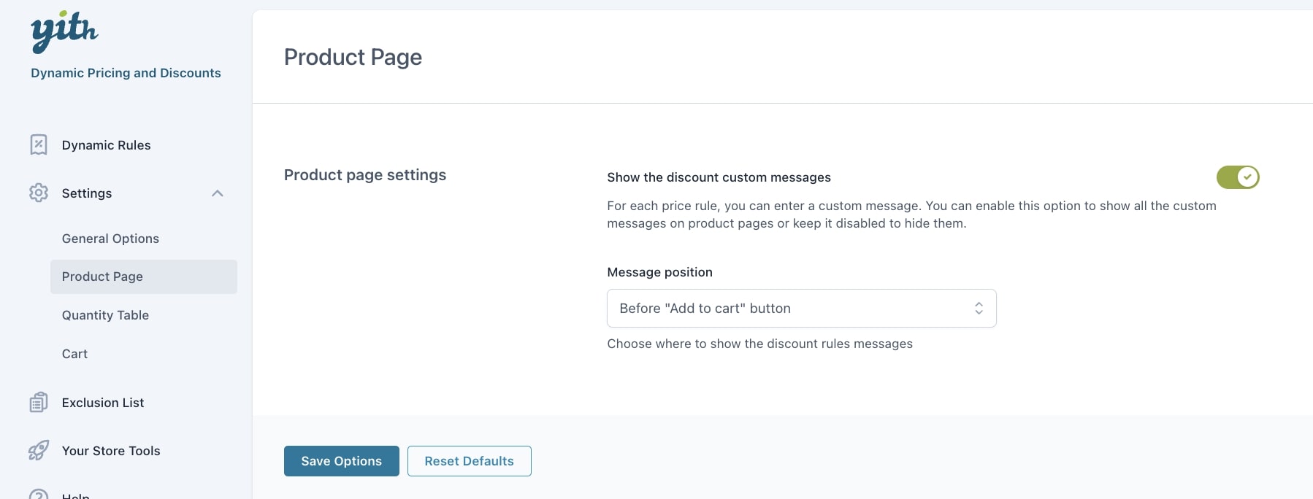1313x499 pixels.
Task: Click the Dynamic Rules receipt icon
Action: [39, 144]
